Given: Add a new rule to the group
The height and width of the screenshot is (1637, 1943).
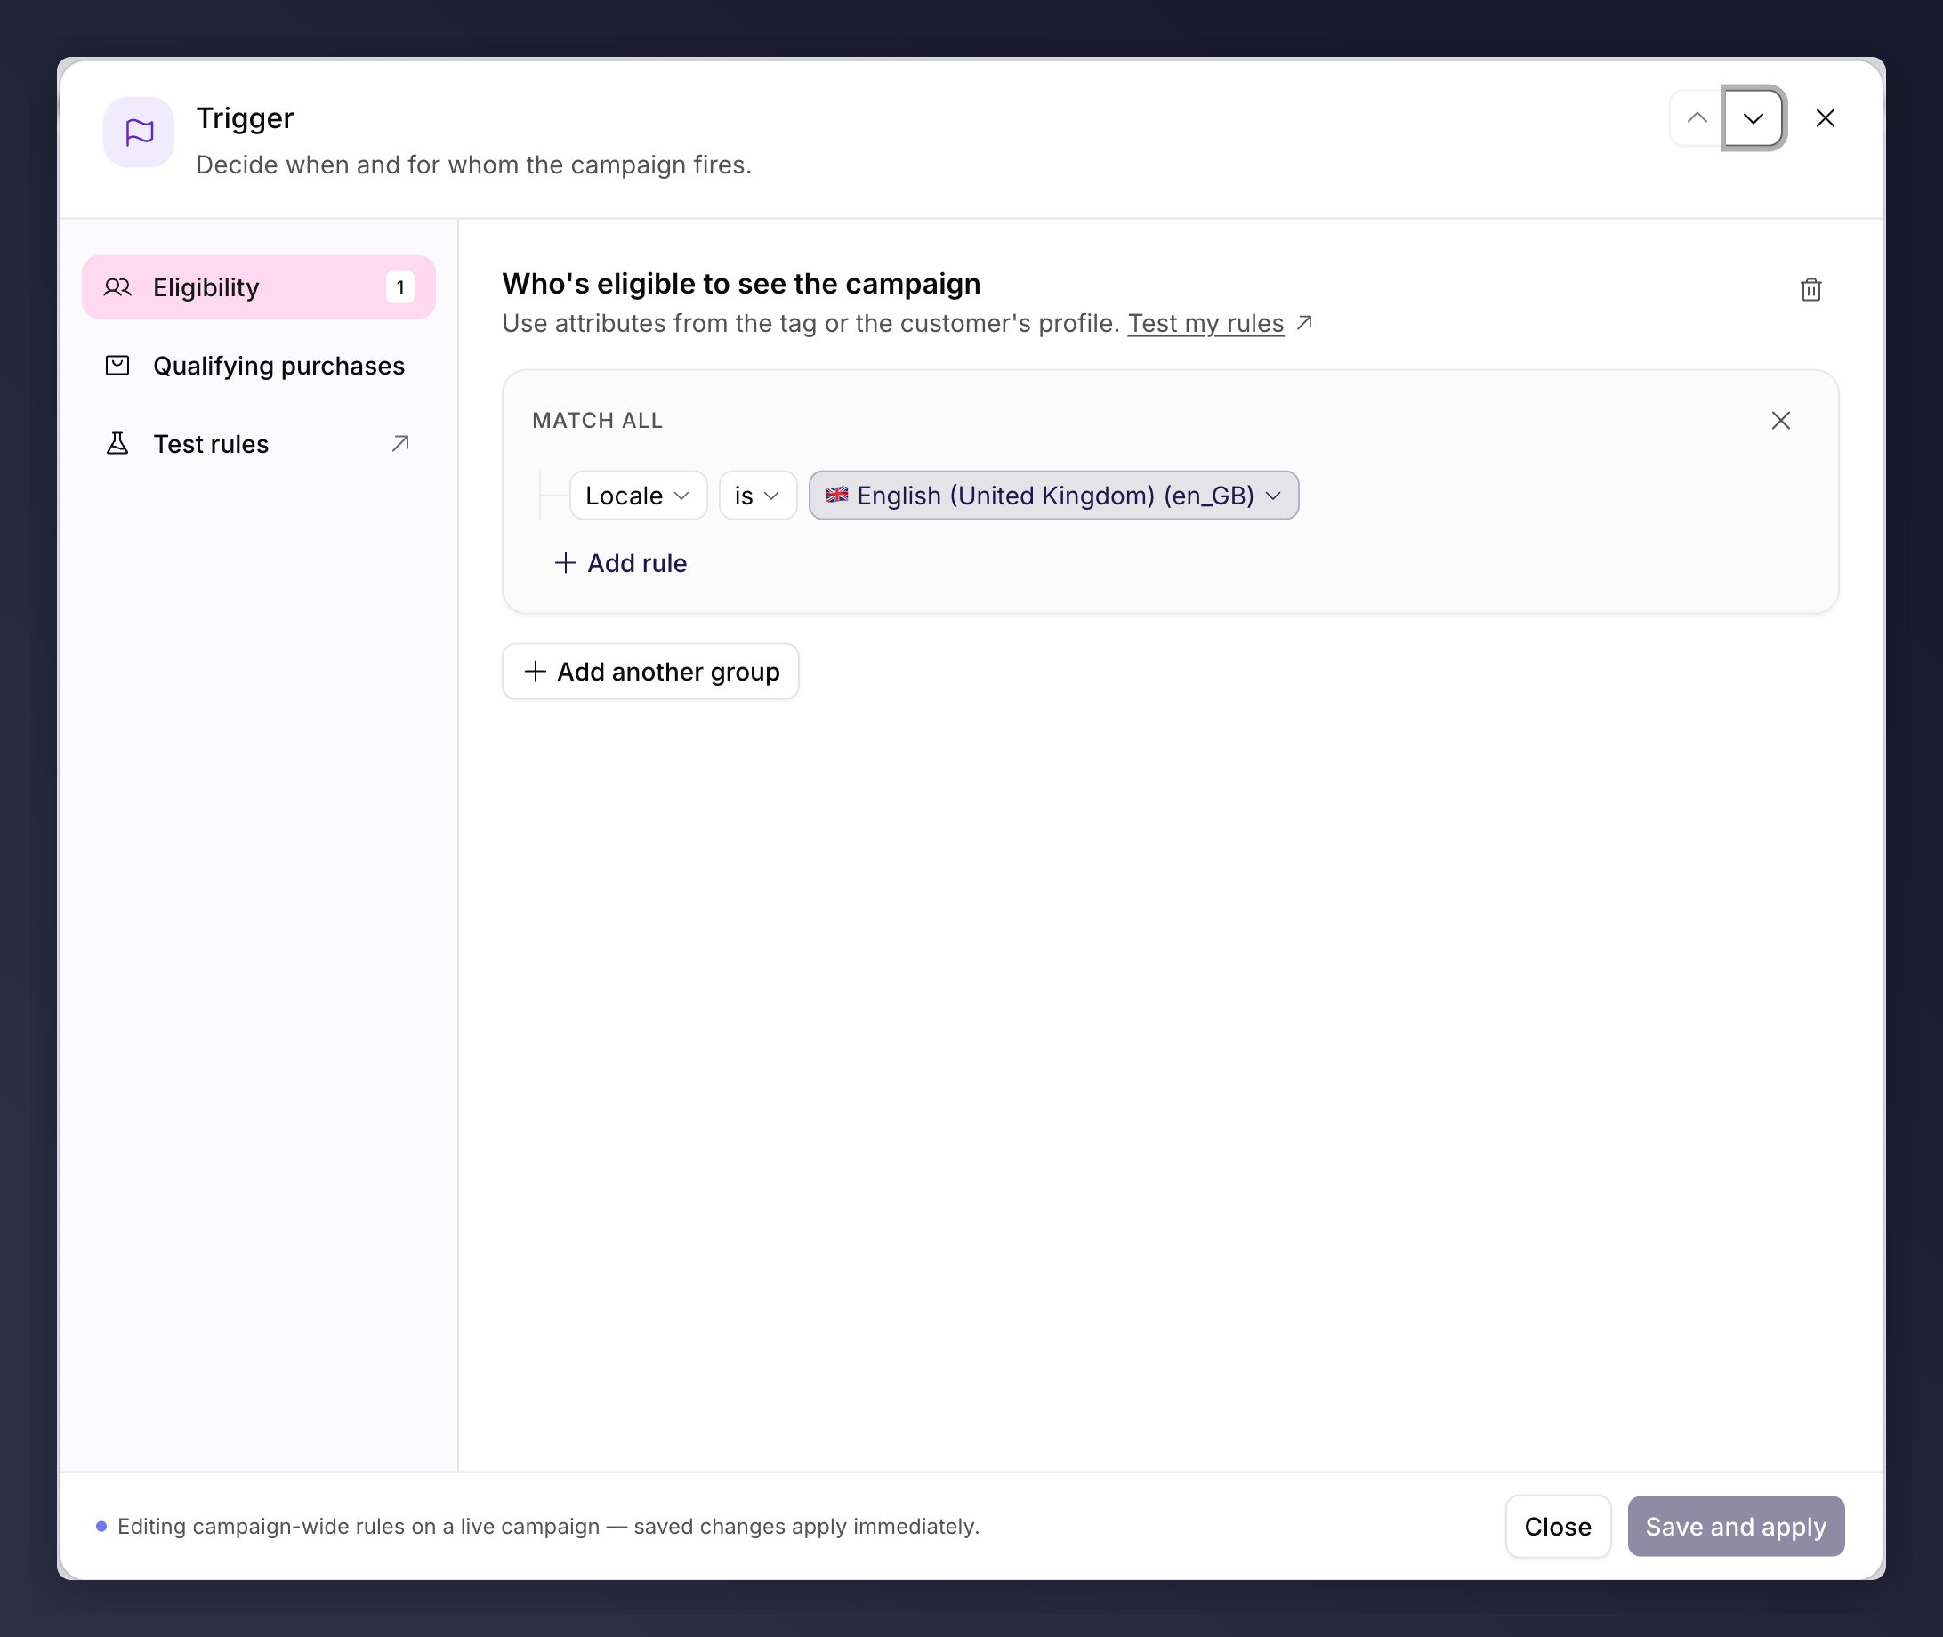Looking at the screenshot, I should (620, 562).
